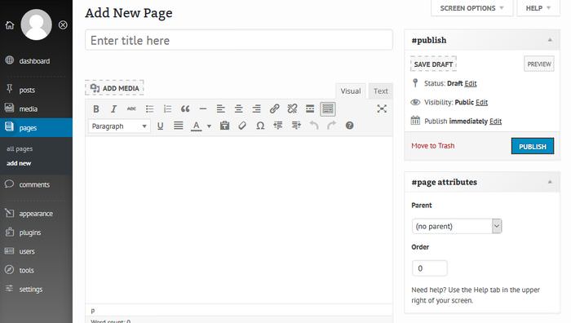Insert a blockquote
This screenshot has height=323, width=571.
coord(185,108)
